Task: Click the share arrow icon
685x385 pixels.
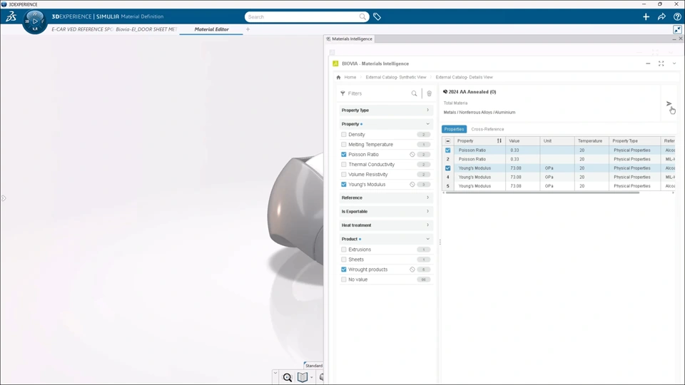Action: click(x=661, y=16)
